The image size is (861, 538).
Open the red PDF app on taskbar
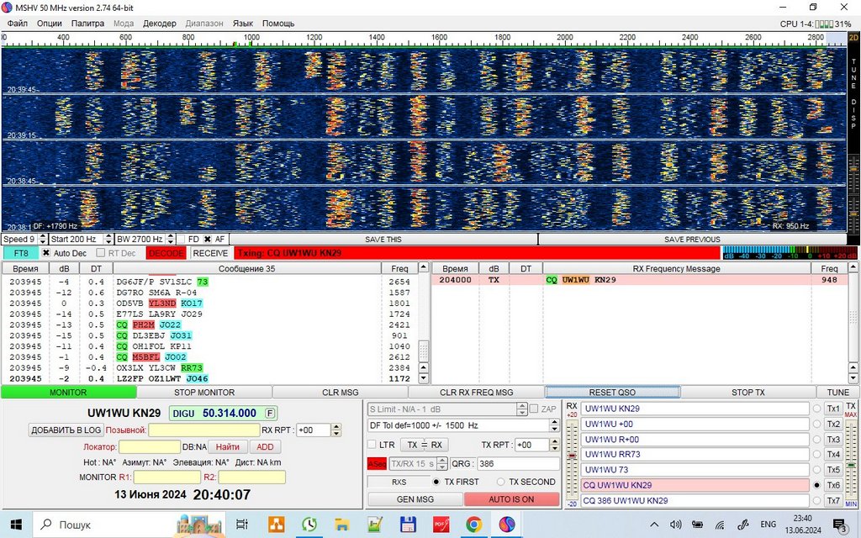(x=441, y=525)
